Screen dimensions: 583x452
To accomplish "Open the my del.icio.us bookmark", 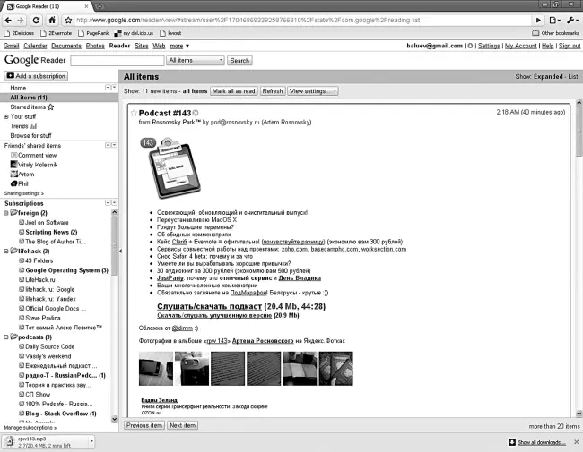I will [x=134, y=33].
